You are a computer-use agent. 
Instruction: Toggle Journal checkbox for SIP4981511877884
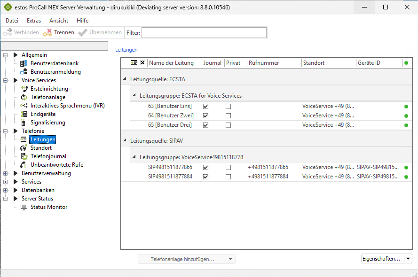(205, 177)
